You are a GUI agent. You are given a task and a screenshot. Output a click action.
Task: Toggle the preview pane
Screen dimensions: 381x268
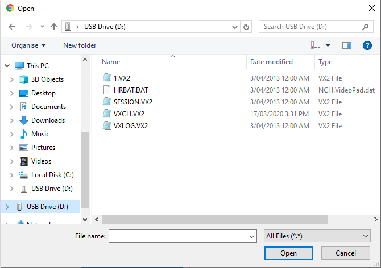point(347,45)
